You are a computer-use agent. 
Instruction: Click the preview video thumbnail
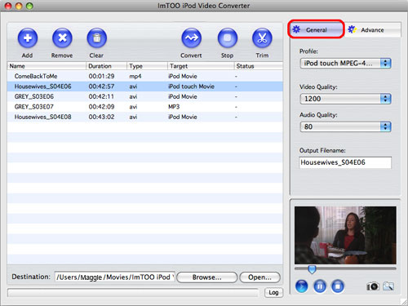pyautogui.click(x=345, y=235)
